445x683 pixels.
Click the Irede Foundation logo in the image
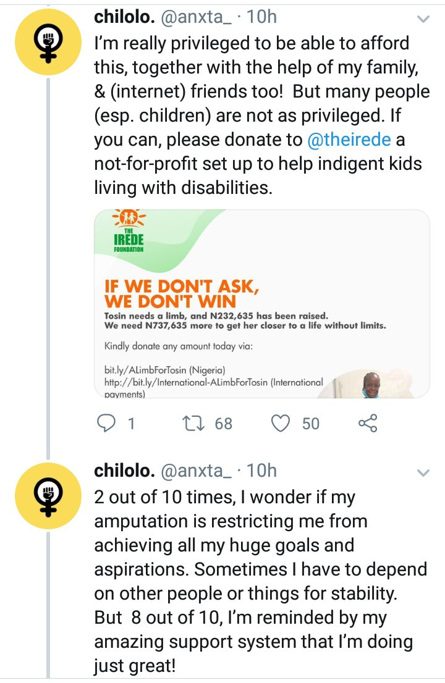(x=129, y=232)
